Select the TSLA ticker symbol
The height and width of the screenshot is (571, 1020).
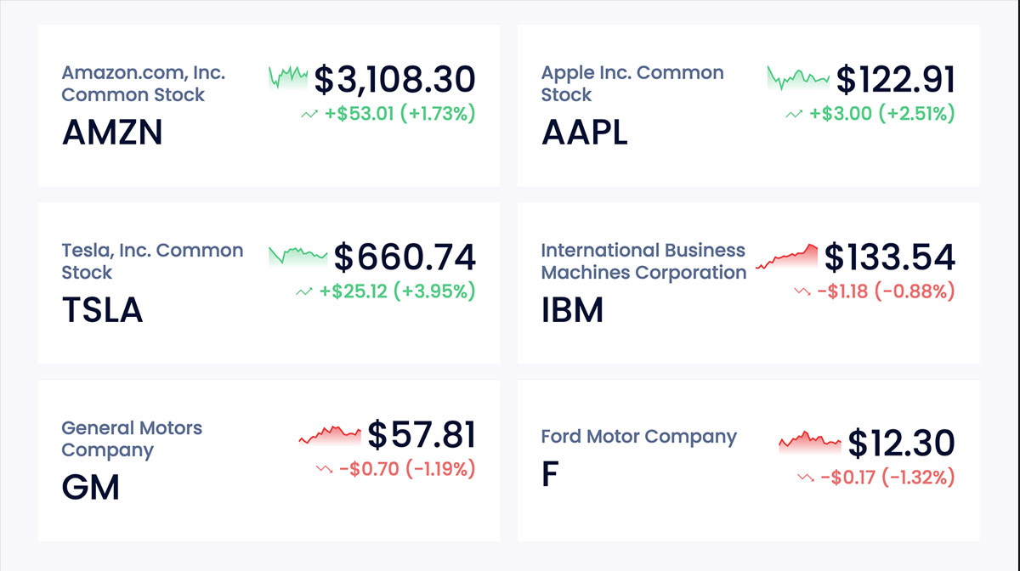[102, 310]
